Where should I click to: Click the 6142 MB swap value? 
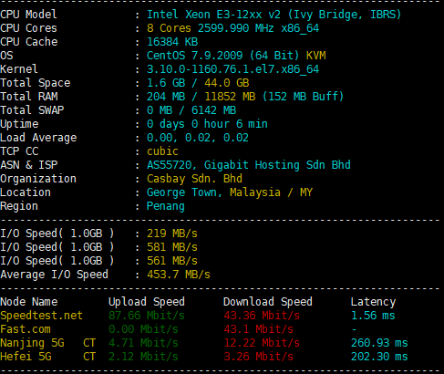[213, 110]
